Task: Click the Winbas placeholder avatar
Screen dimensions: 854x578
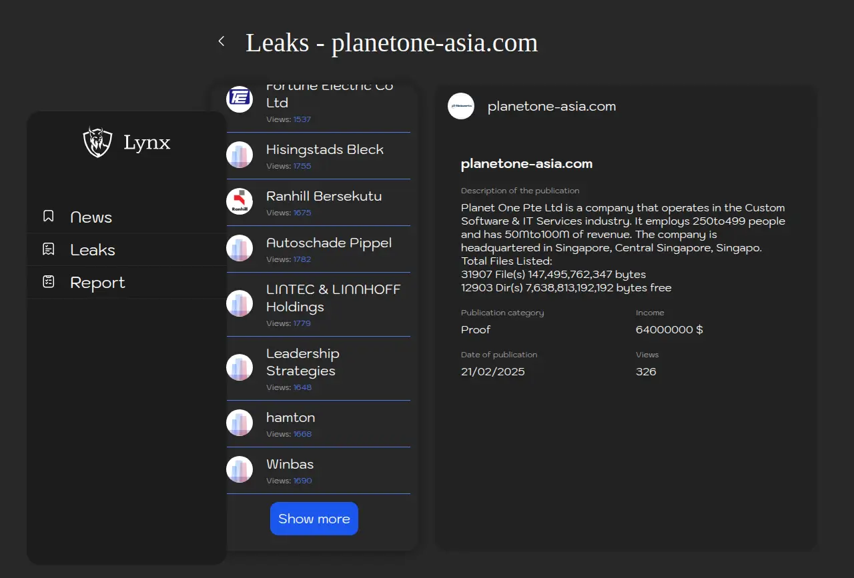Action: 240,469
